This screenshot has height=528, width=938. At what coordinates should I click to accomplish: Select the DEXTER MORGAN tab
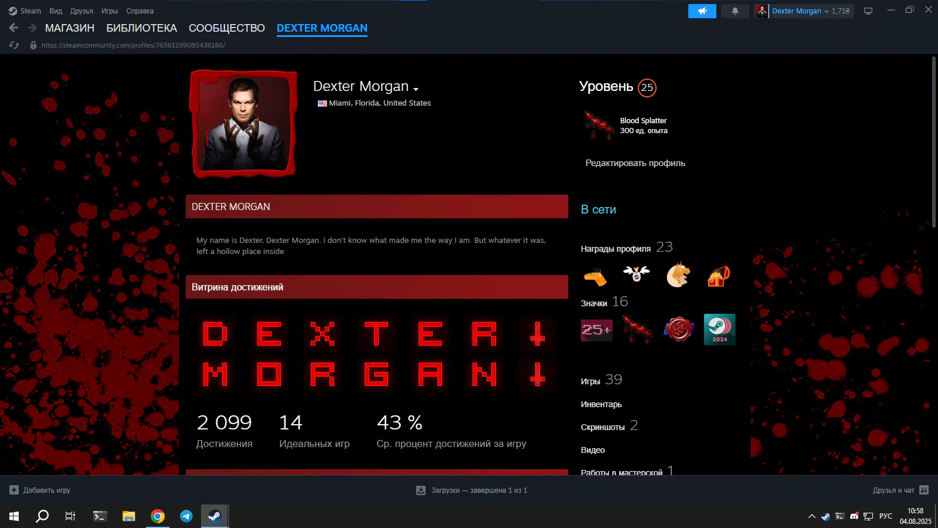pyautogui.click(x=322, y=28)
